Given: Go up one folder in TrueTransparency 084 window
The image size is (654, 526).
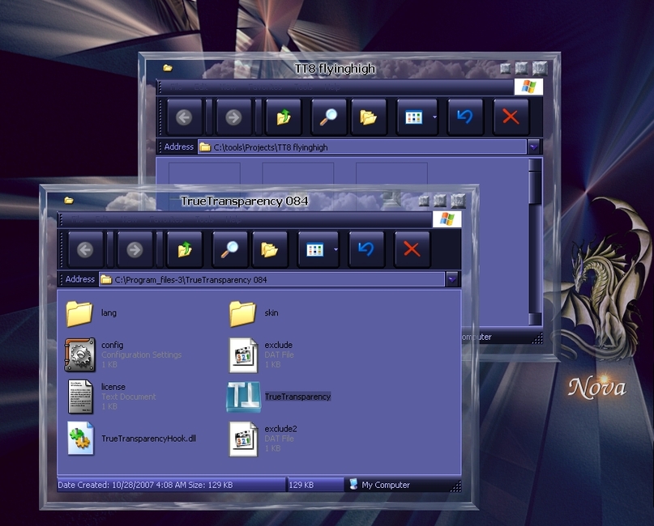Looking at the screenshot, I should click(184, 249).
